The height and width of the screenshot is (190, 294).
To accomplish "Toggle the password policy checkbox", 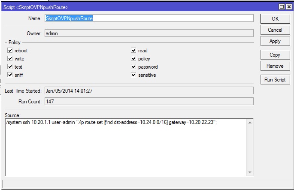I will point(133,66).
